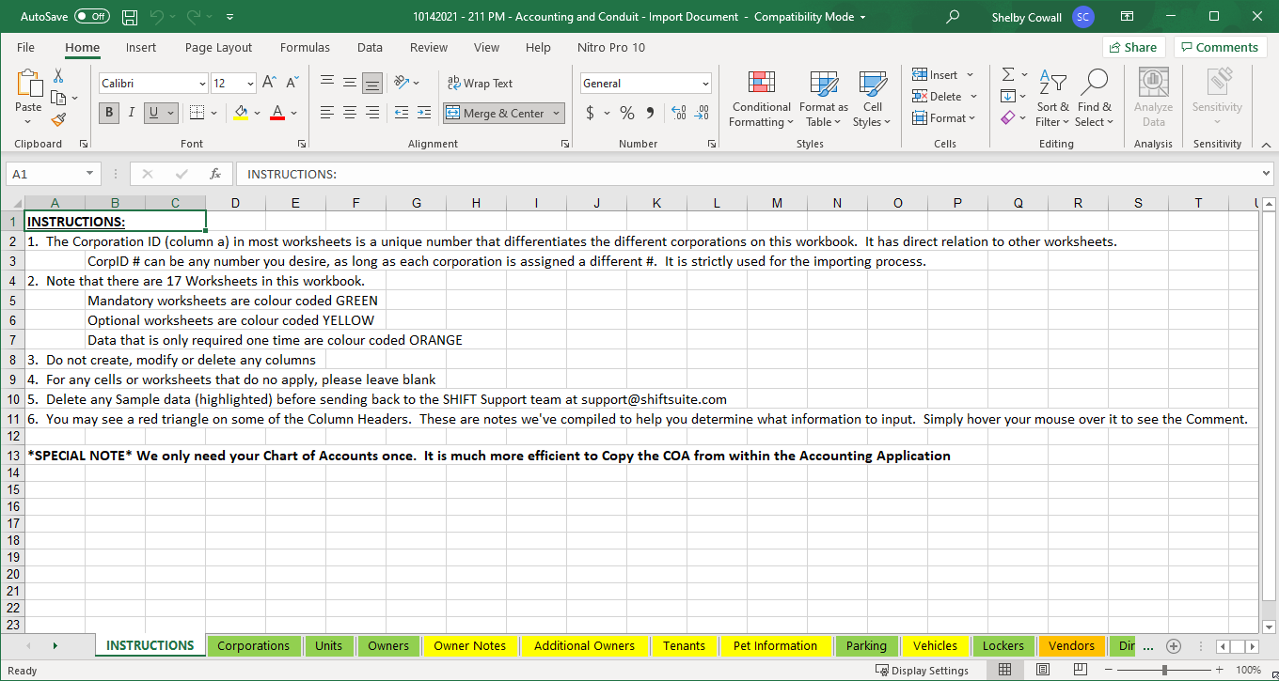Save the workbook using the disk icon
This screenshot has height=681, width=1279.
pos(130,17)
